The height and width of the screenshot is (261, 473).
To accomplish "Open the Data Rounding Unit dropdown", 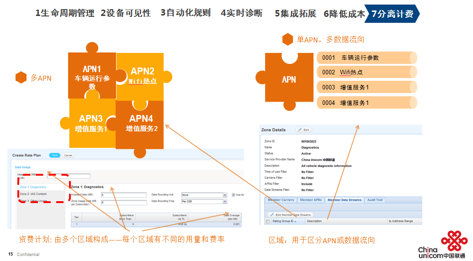I will [204, 195].
